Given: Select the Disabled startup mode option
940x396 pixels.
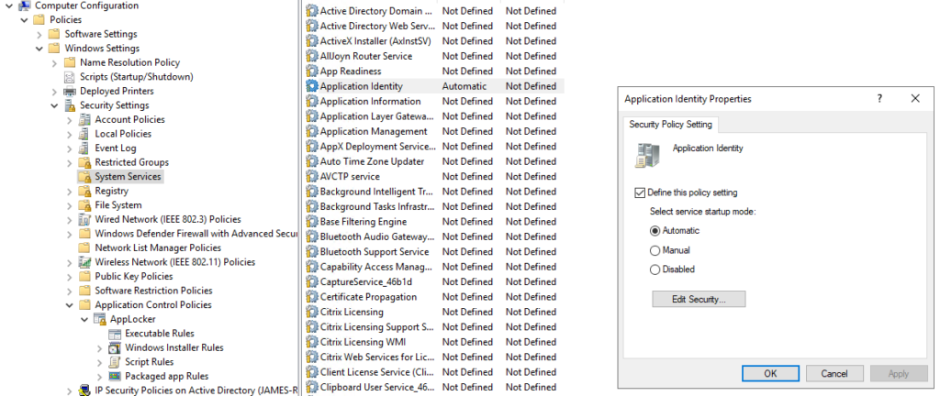Looking at the screenshot, I should pos(655,269).
